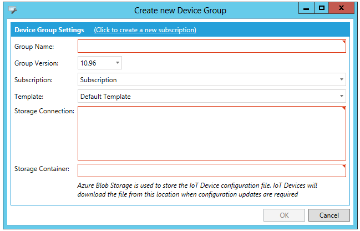Click the Device Group Settings header

[x=49, y=30]
